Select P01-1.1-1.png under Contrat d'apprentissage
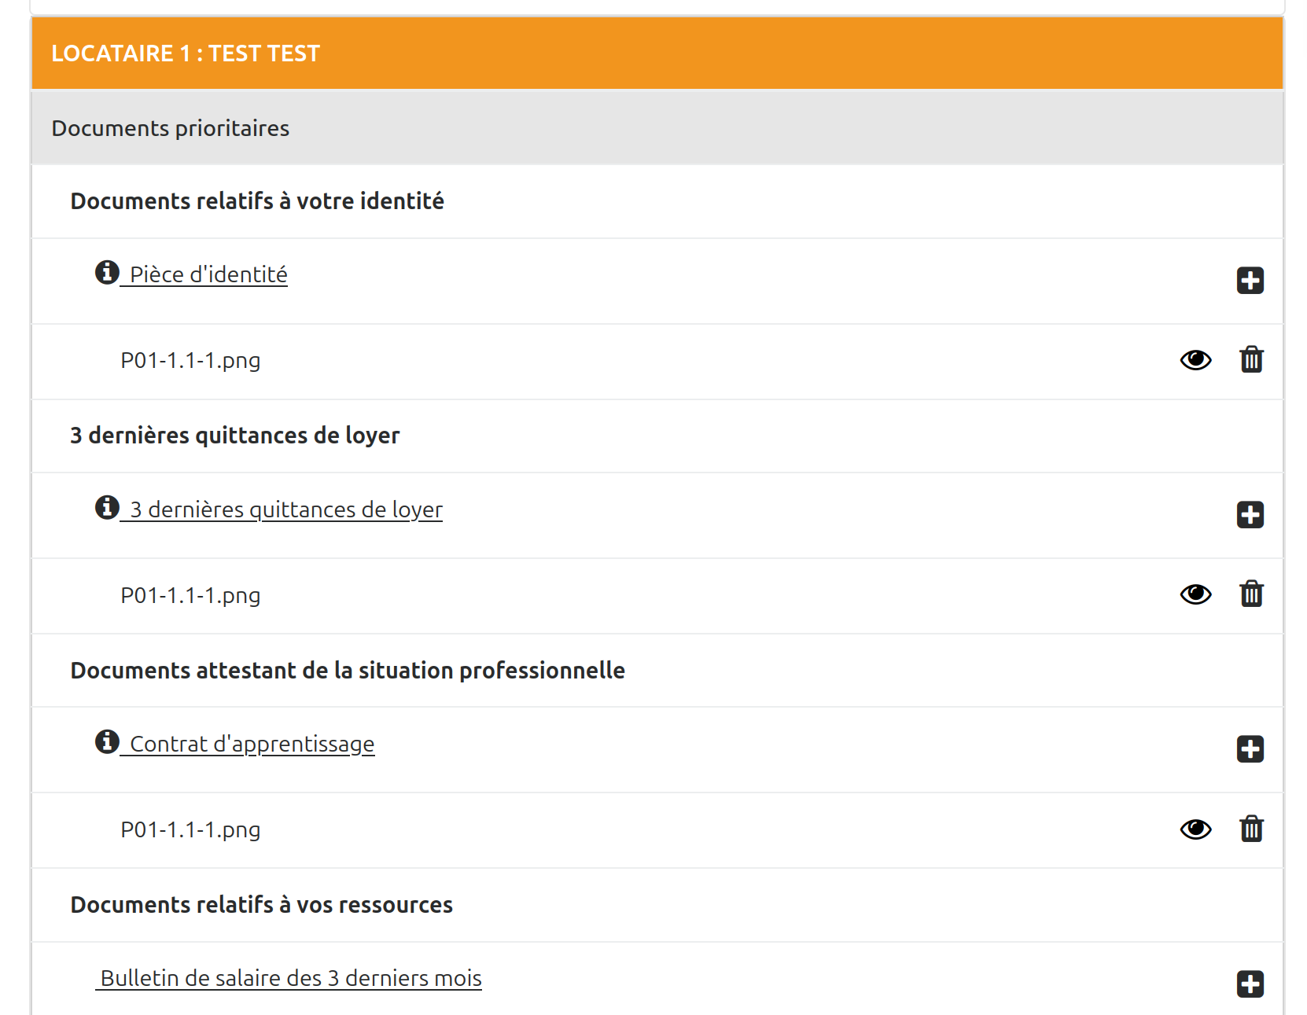 tap(190, 829)
